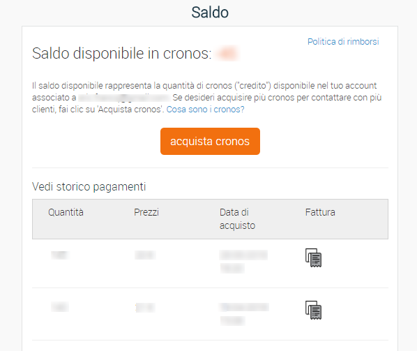Select the Prezzi column header

(x=146, y=212)
